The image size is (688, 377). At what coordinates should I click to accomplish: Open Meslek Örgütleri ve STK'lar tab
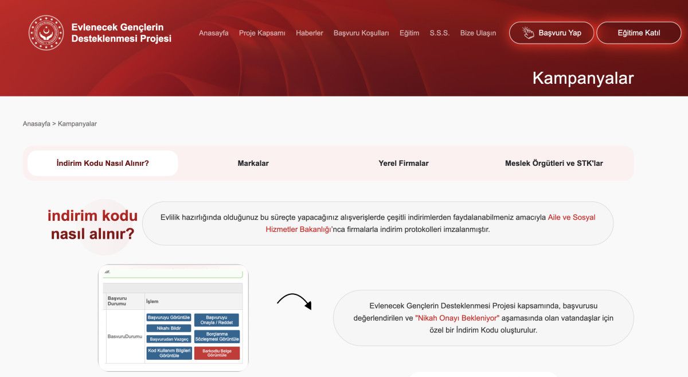tap(554, 163)
